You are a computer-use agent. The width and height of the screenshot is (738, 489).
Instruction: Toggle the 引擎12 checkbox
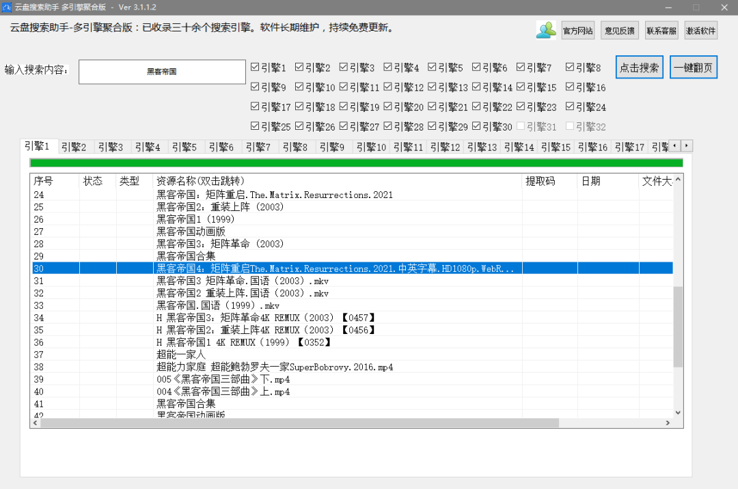(388, 87)
